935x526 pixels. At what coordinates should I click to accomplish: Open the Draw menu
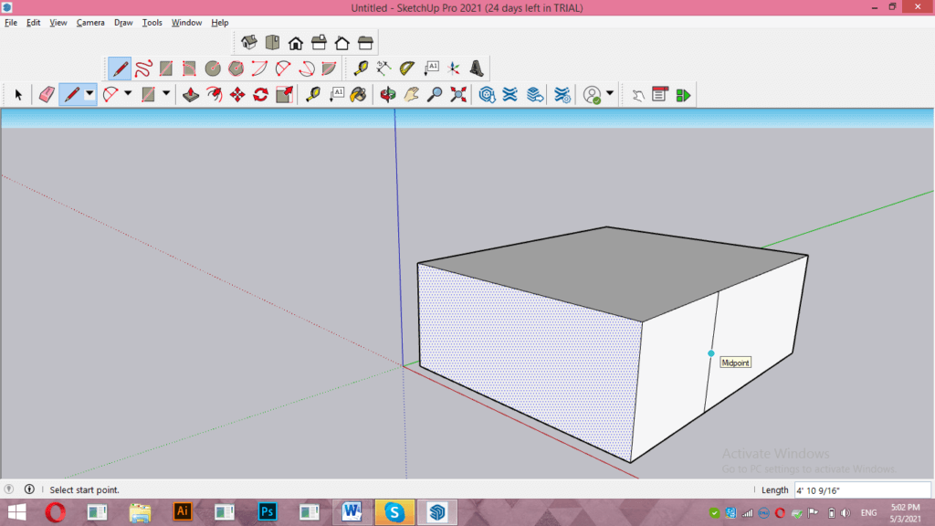point(123,22)
